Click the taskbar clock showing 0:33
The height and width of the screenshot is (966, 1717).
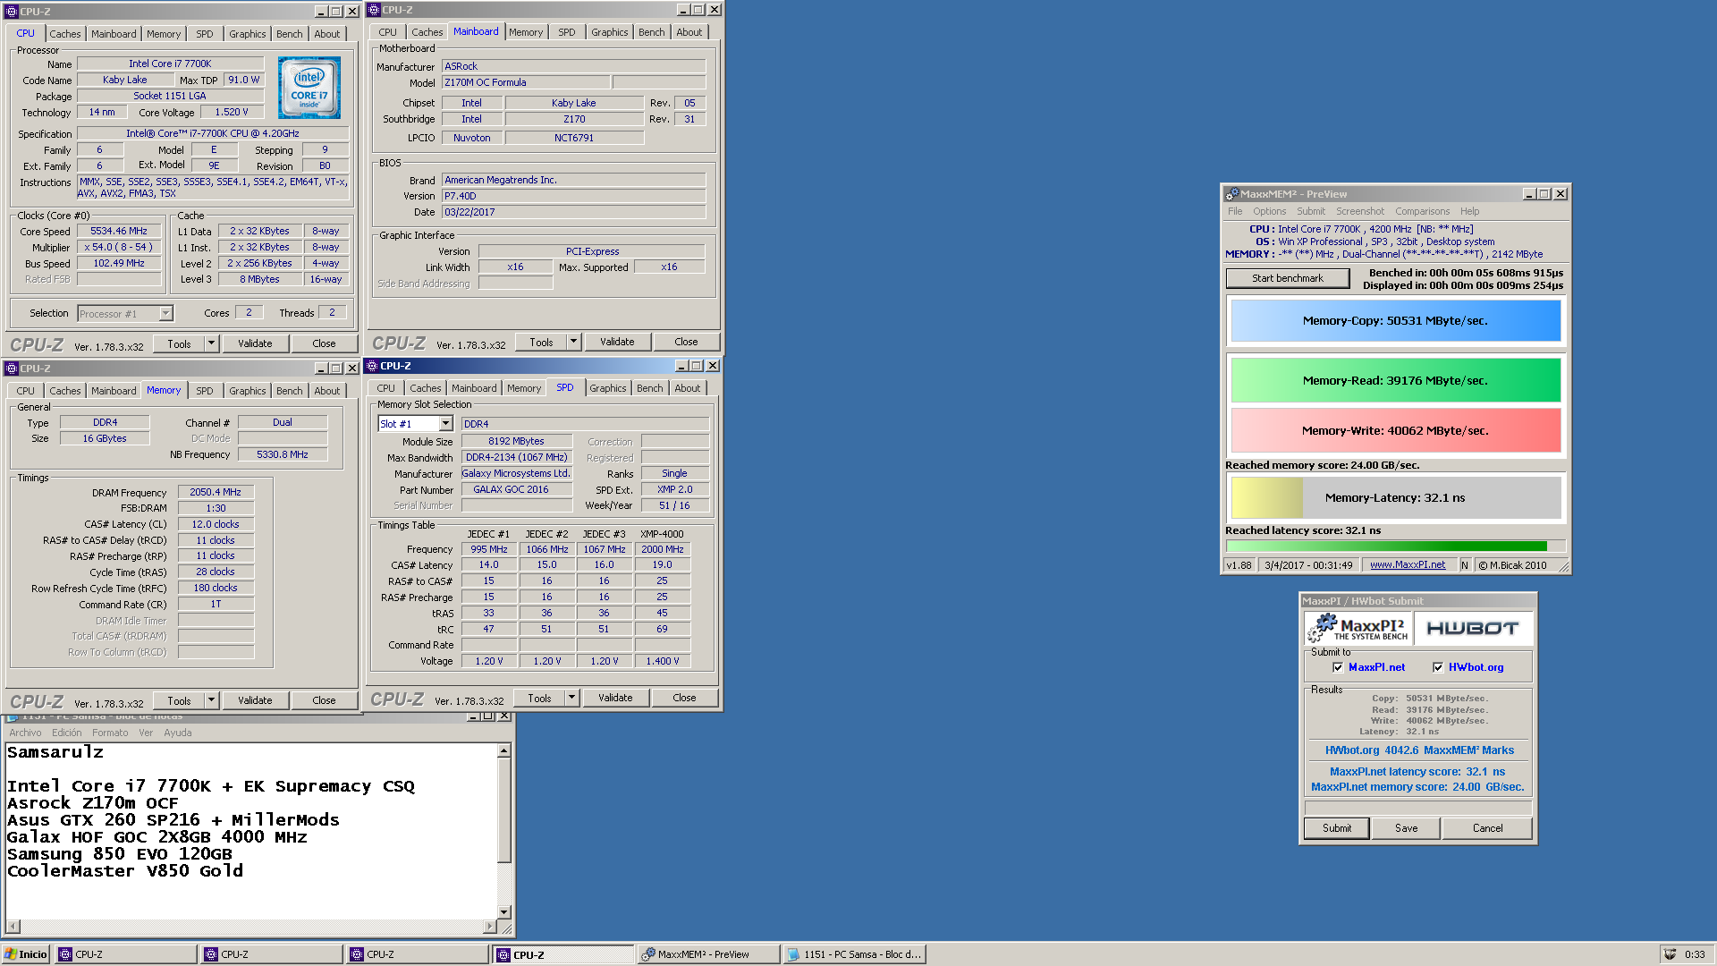[1695, 954]
